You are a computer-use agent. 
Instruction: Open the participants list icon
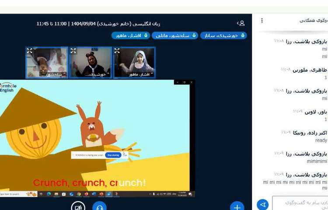click(x=241, y=23)
